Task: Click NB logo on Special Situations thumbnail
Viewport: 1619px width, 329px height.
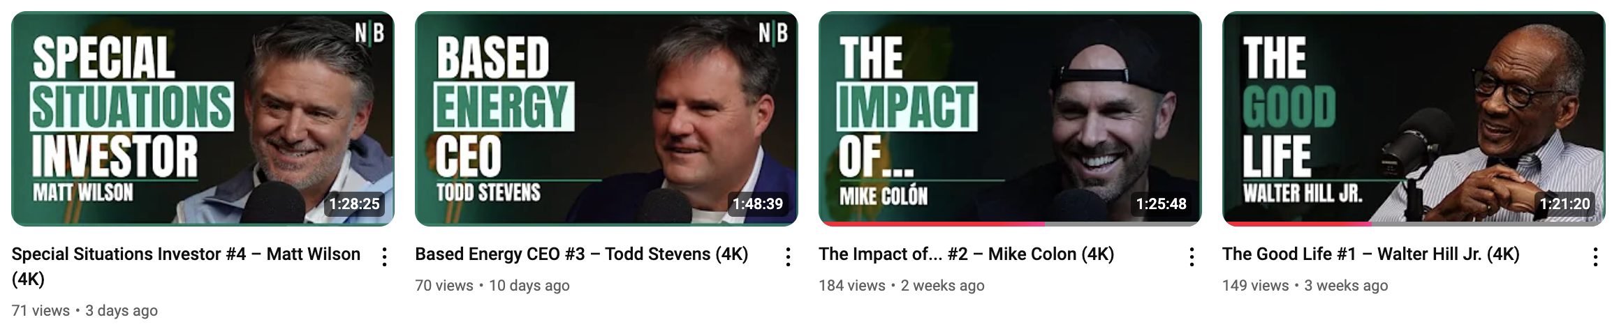Action: 369,32
